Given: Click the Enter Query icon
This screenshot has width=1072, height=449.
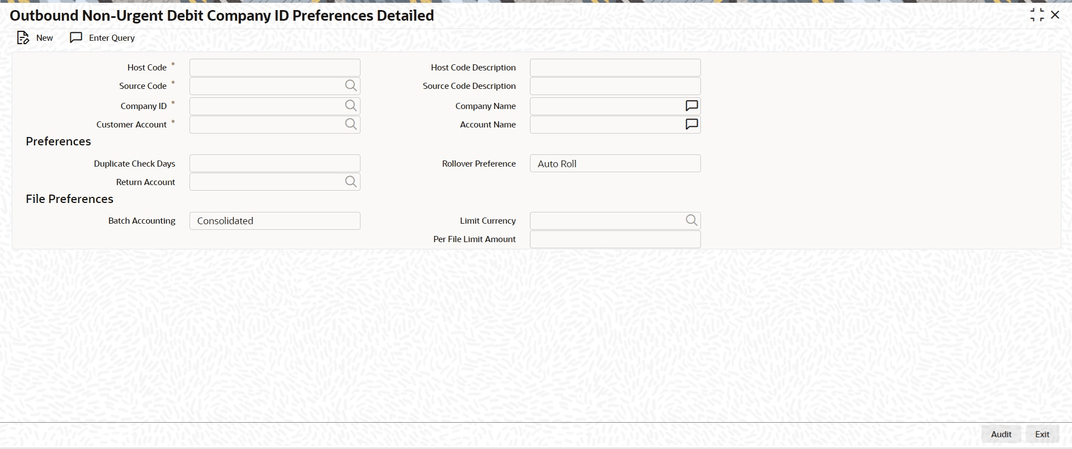Looking at the screenshot, I should [76, 37].
